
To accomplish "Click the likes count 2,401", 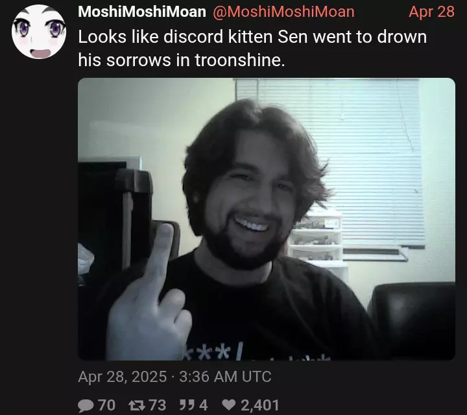I will coord(259,405).
